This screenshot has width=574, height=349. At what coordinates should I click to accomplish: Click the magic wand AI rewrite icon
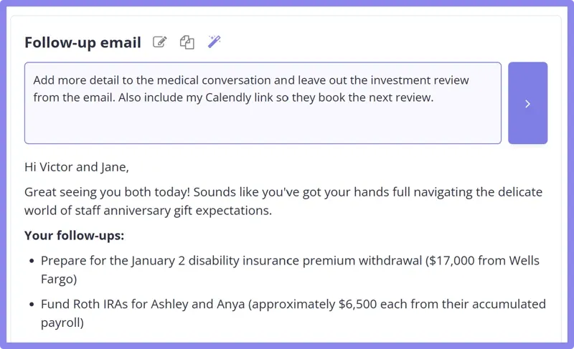(214, 42)
